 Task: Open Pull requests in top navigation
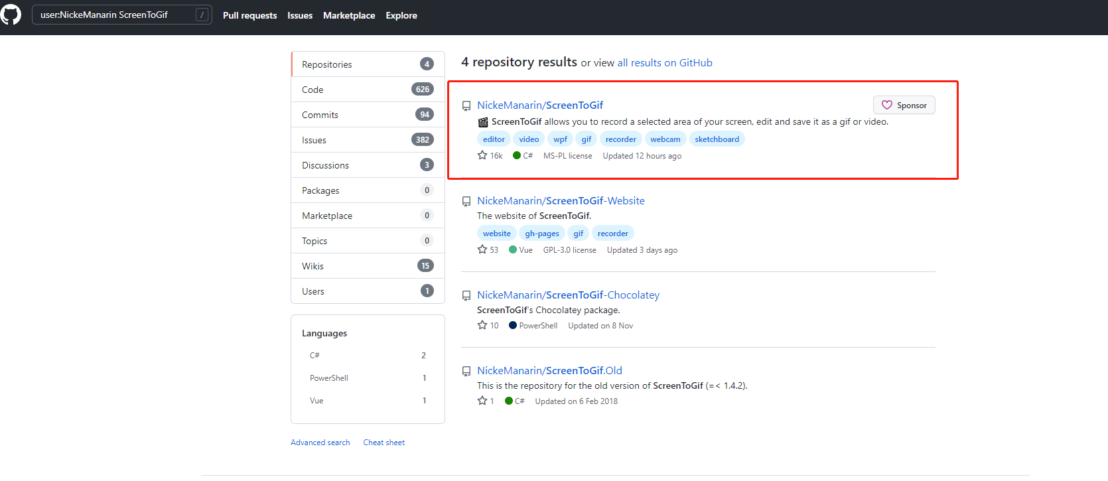click(250, 15)
